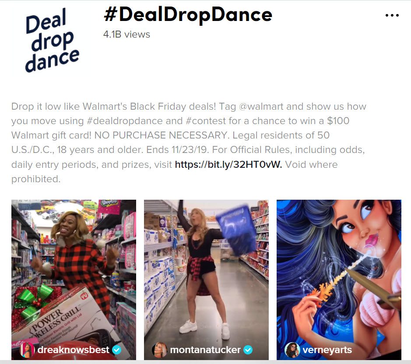Click the 4.1B views count
Image resolution: width=411 pixels, height=364 pixels.
point(126,34)
